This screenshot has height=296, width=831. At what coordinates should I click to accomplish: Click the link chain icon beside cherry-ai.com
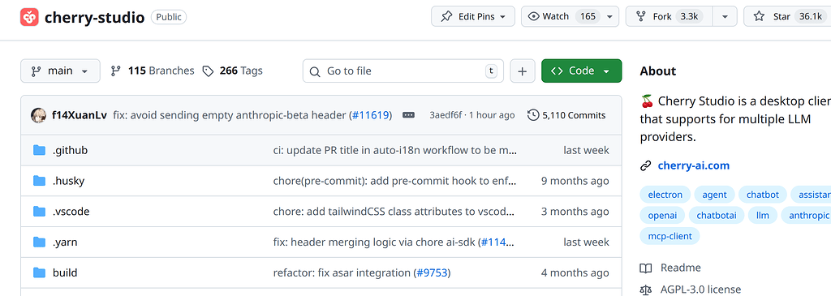(x=645, y=166)
